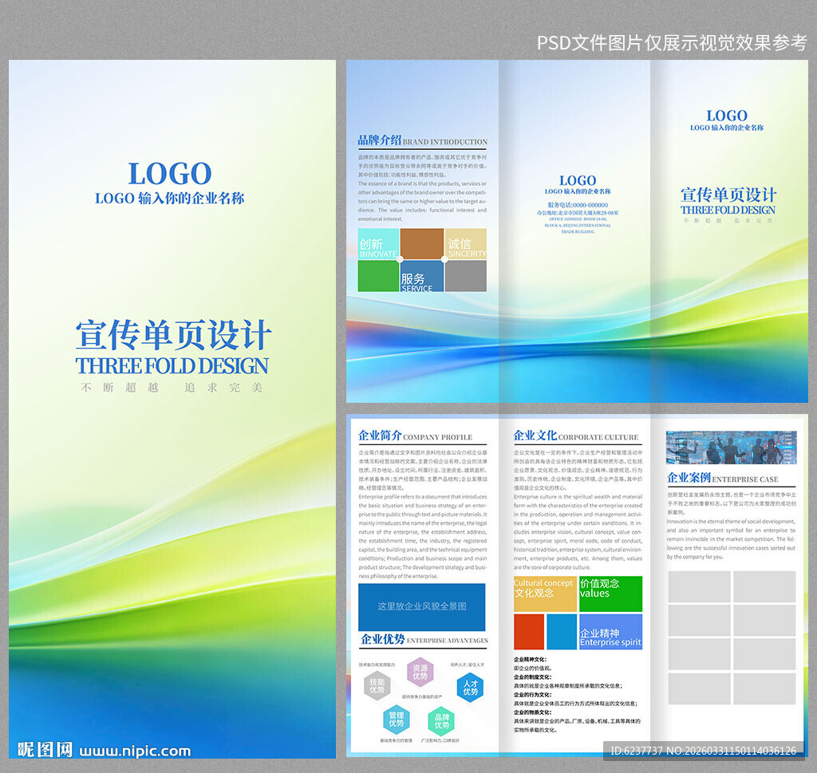This screenshot has width=817, height=773.
Task: Click the '企业优势 ENTERPRISE ADVANTAGES' heading
Action: tap(424, 639)
